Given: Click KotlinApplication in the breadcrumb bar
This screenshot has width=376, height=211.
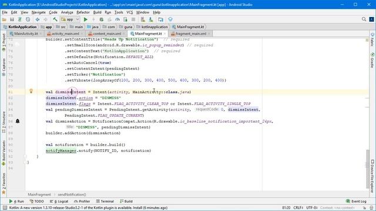Looking at the screenshot, I should click(22, 27).
